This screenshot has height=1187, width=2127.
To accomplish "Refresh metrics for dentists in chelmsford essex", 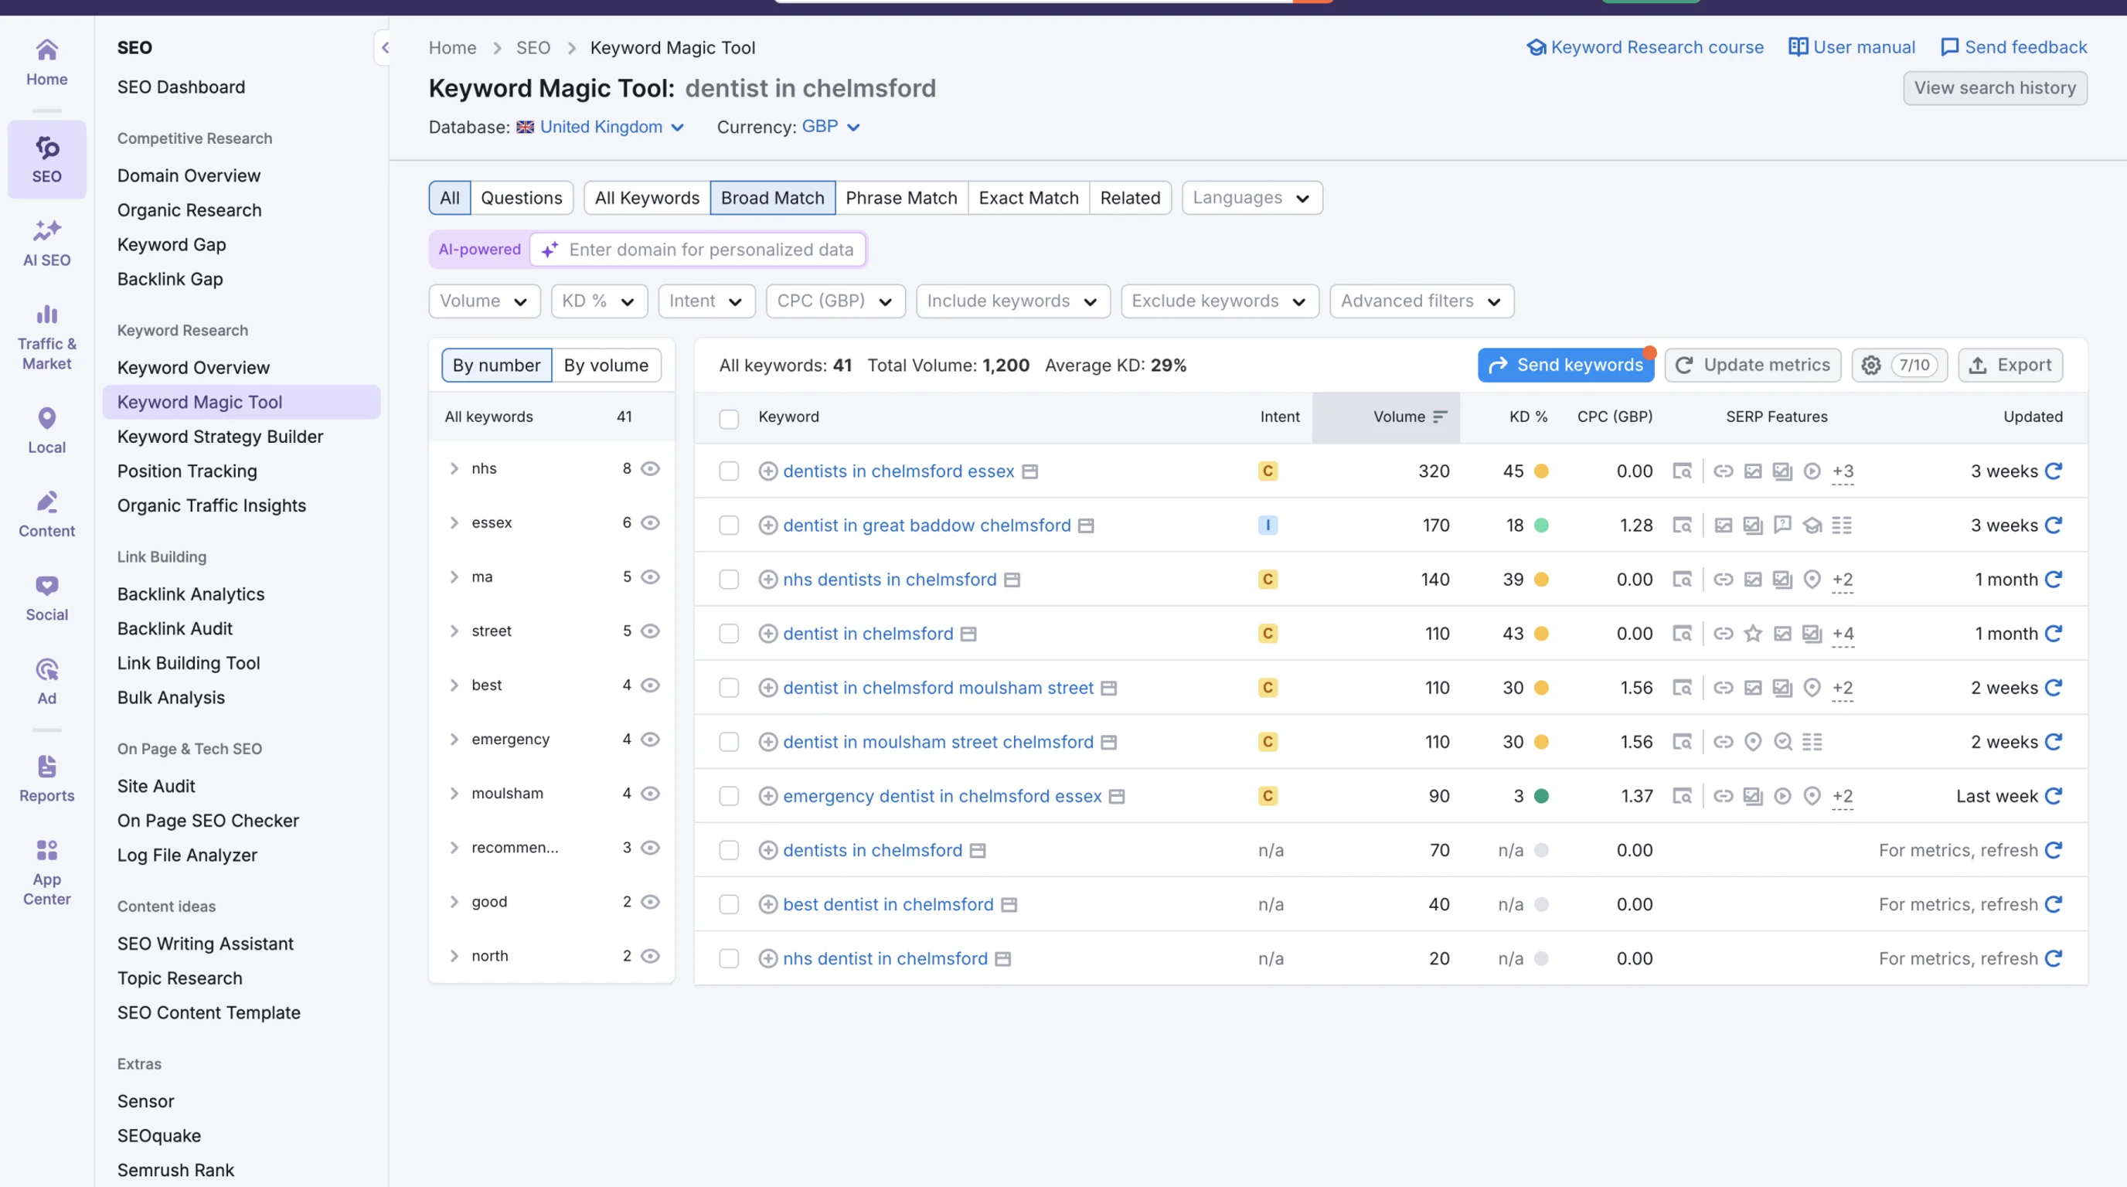I will coord(2054,471).
